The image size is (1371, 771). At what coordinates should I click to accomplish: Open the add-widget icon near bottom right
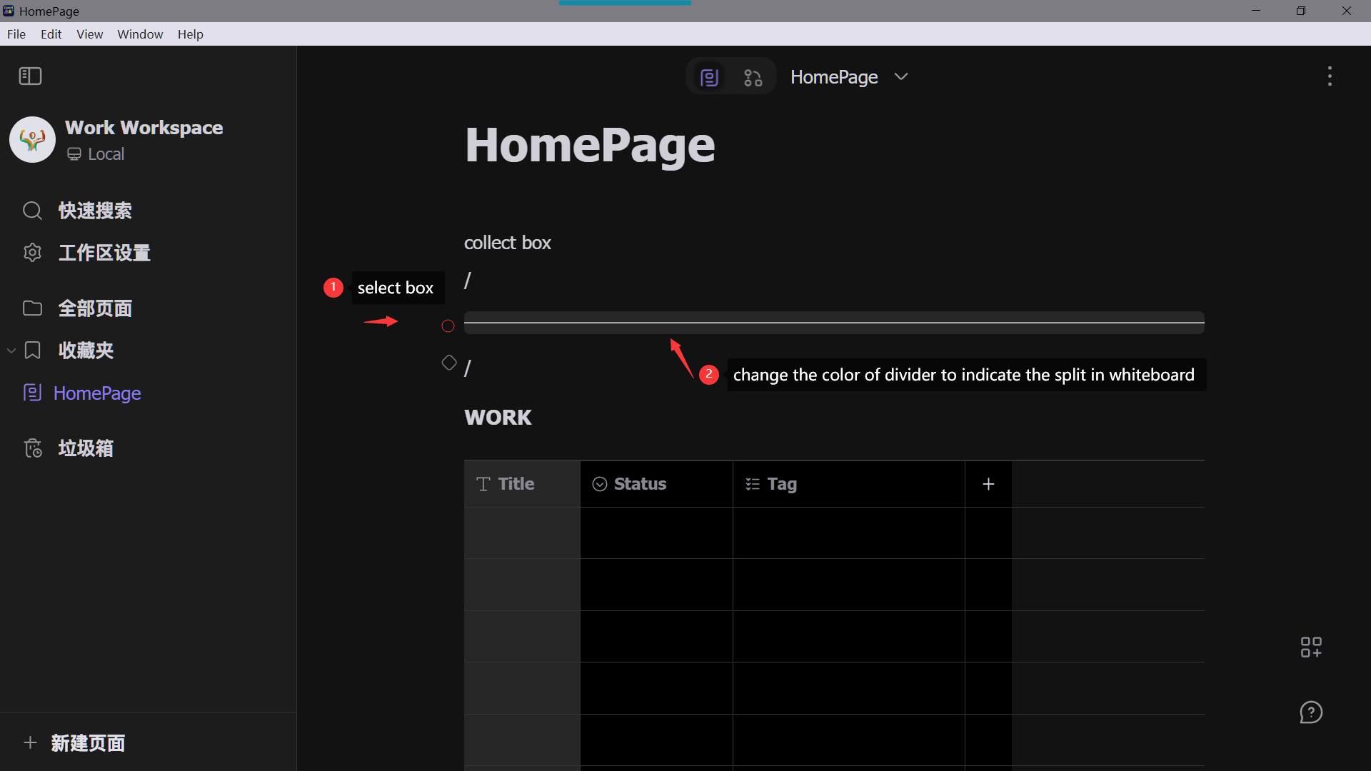[1311, 647]
